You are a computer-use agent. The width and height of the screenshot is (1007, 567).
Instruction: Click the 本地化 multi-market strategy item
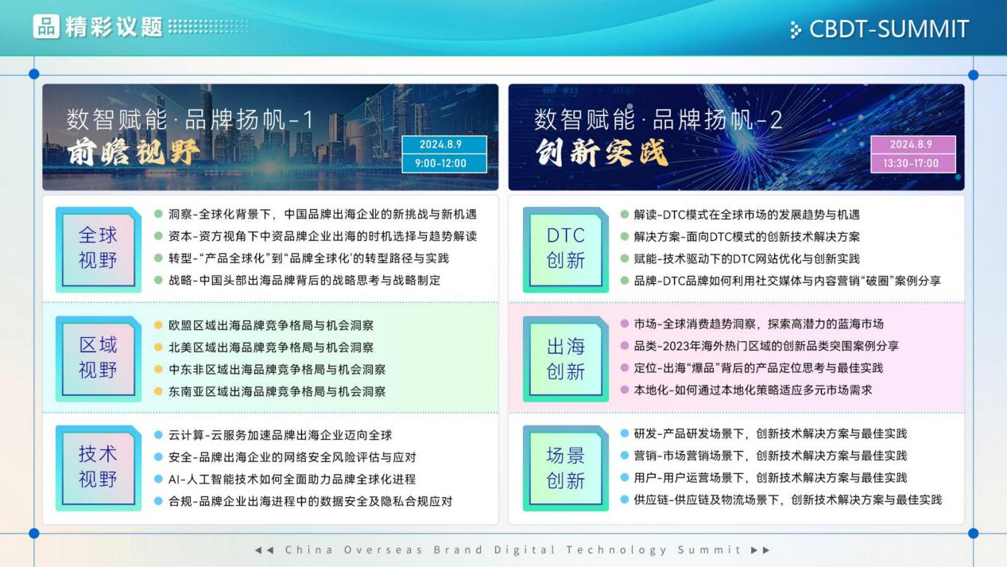[x=752, y=390]
